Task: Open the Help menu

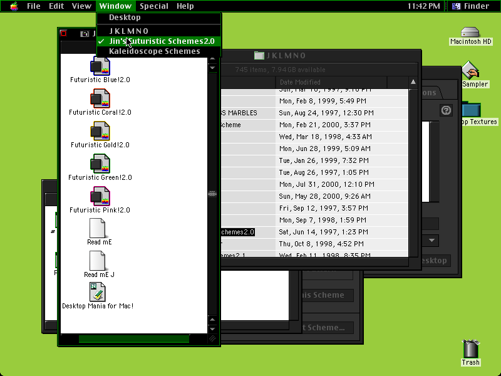Action: 185,6
